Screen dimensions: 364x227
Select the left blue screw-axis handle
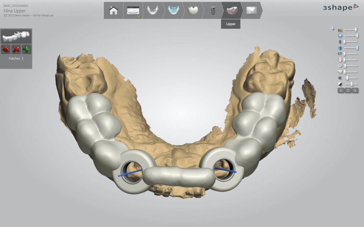130,173
